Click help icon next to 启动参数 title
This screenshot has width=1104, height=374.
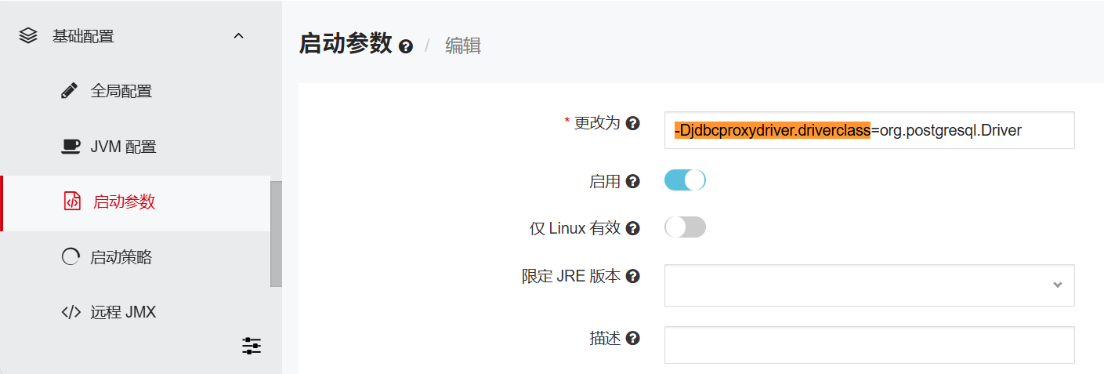coord(406,46)
